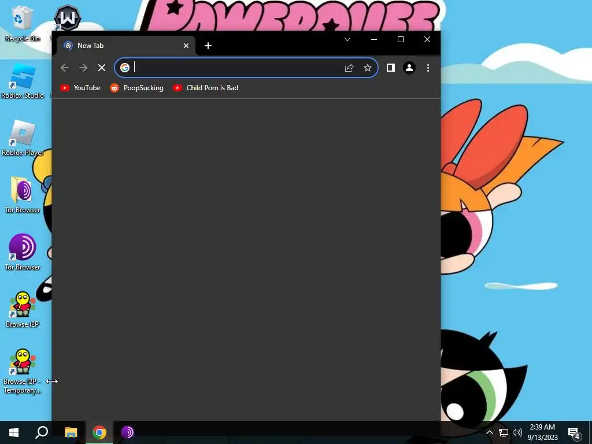Minimize the Chrome window
The height and width of the screenshot is (444, 592).
tap(374, 39)
